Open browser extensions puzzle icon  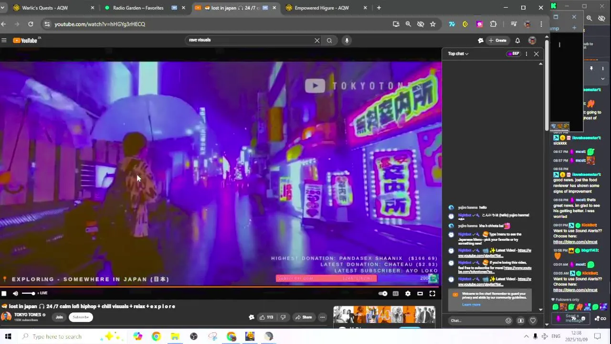[494, 24]
